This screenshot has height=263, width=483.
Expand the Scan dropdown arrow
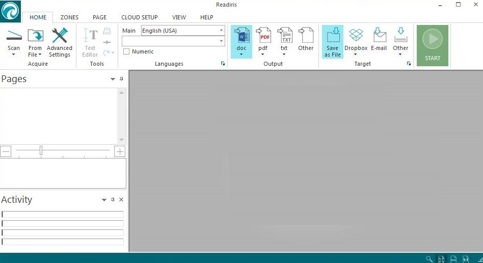[14, 55]
